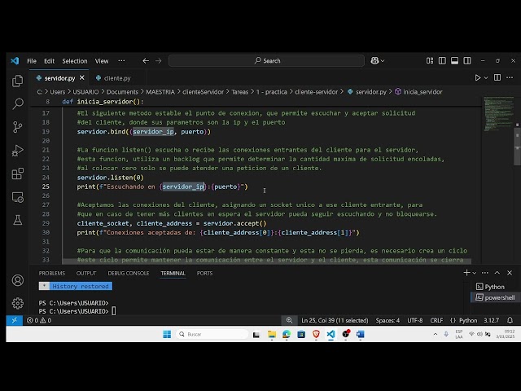Open File Explorer from the taskbar

pos(272,334)
